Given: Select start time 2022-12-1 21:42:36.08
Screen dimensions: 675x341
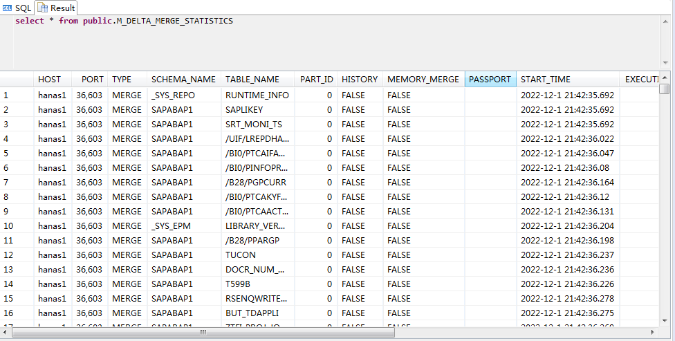Looking at the screenshot, I should point(568,168).
